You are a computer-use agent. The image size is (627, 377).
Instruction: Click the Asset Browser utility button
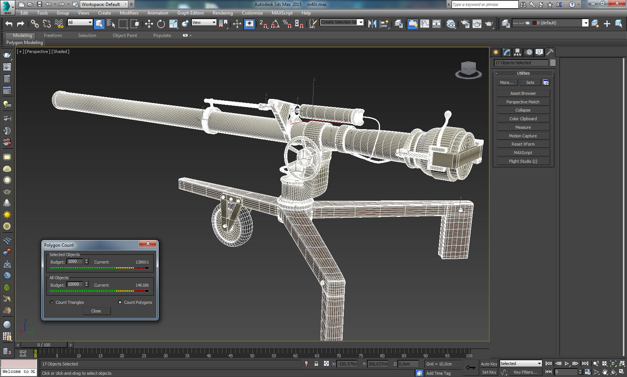(523, 93)
